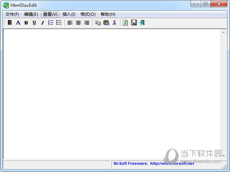This screenshot has height=172, width=230.
Task: Click the font letter A icon
Action: point(18,22)
